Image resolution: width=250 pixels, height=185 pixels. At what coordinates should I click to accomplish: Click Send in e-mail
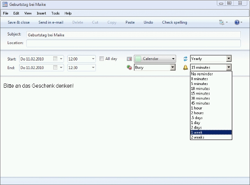pyautogui.click(x=51, y=22)
